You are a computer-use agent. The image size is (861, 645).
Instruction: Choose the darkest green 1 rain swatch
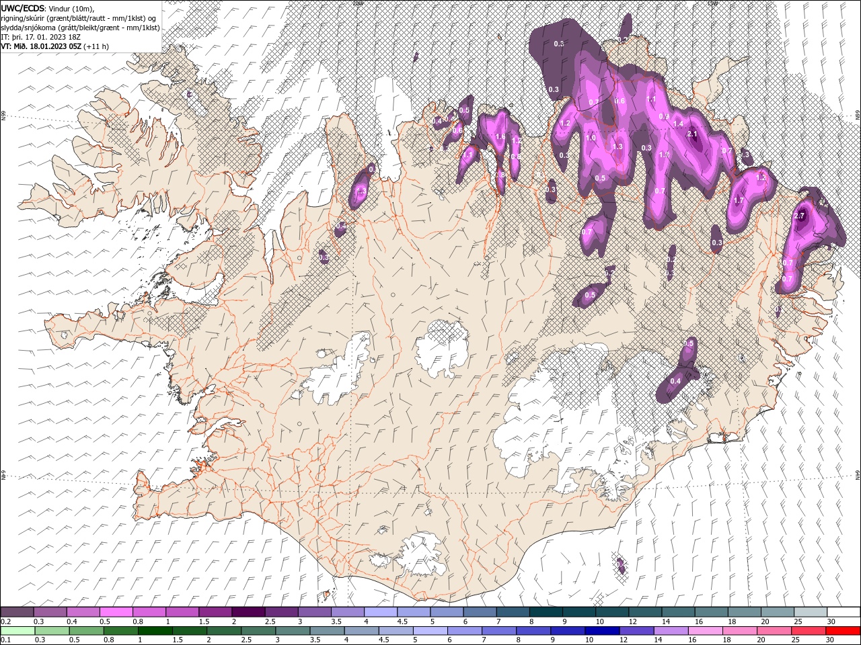click(x=155, y=631)
